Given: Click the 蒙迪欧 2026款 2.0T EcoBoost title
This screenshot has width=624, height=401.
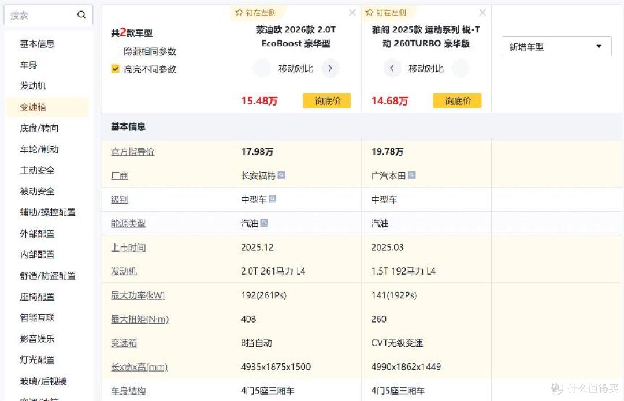Looking at the screenshot, I should point(296,36).
